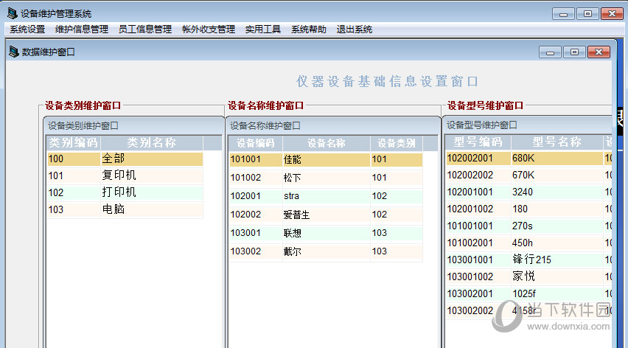Click model code cell 102002001

tap(478, 159)
